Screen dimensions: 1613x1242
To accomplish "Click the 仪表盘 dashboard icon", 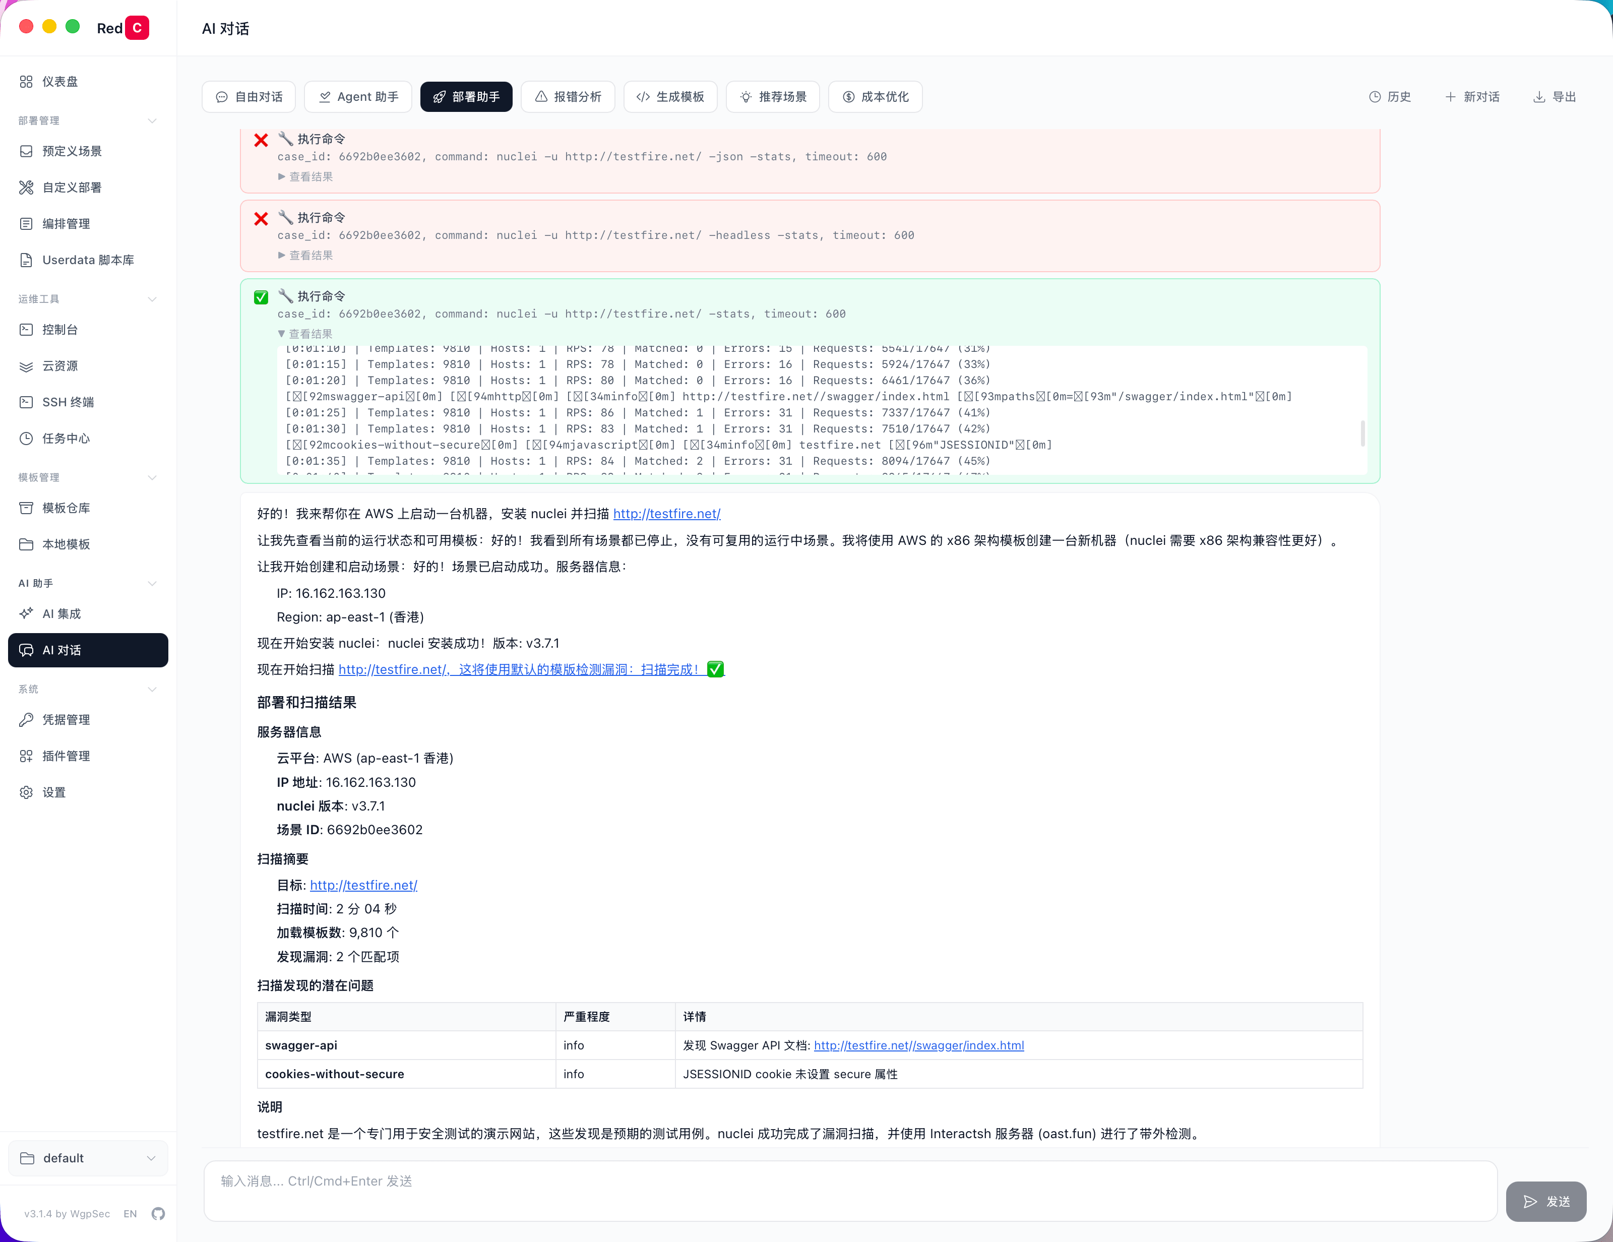I will [27, 82].
